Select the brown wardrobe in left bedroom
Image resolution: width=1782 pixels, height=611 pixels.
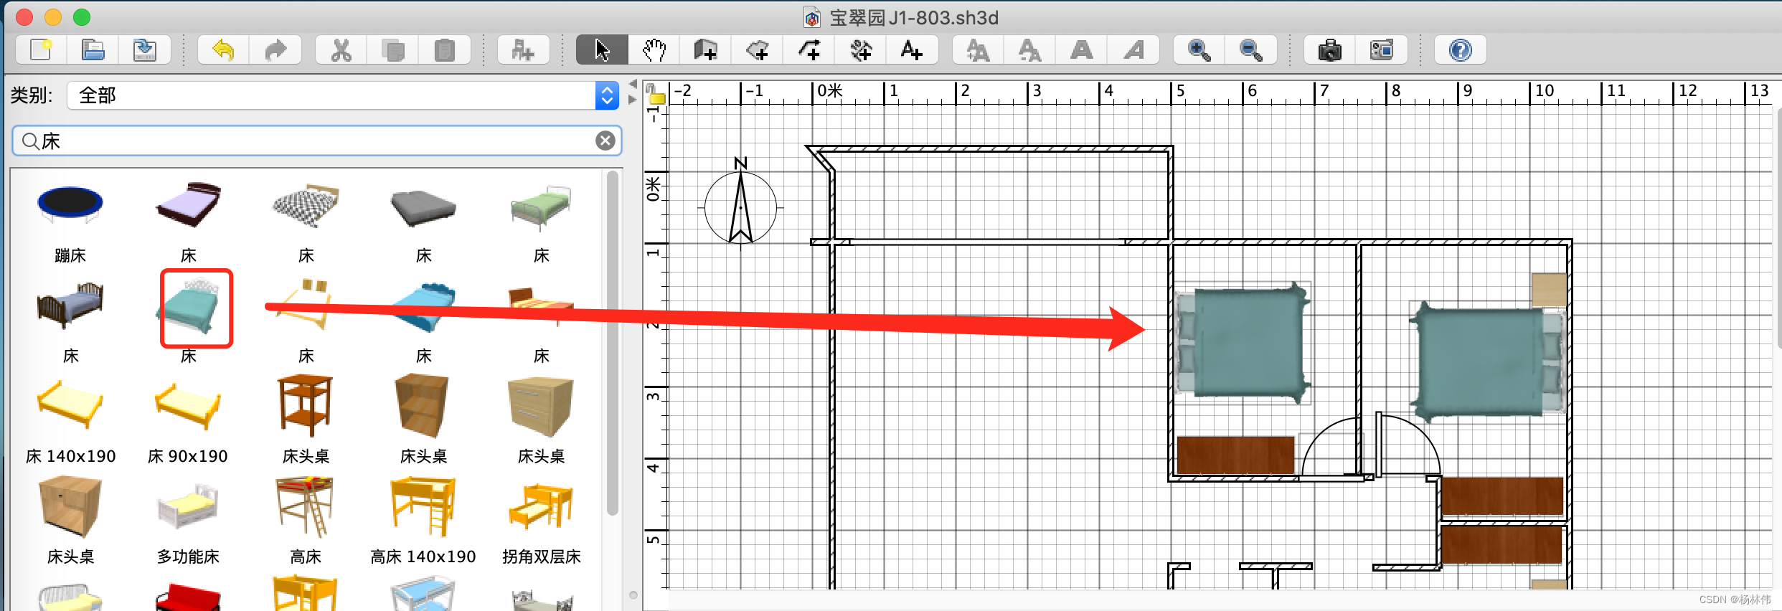coord(1235,455)
